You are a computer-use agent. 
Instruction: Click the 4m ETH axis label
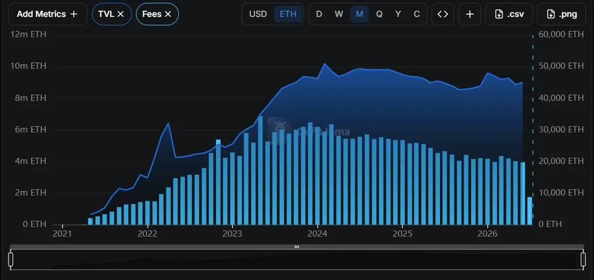[x=30, y=161]
